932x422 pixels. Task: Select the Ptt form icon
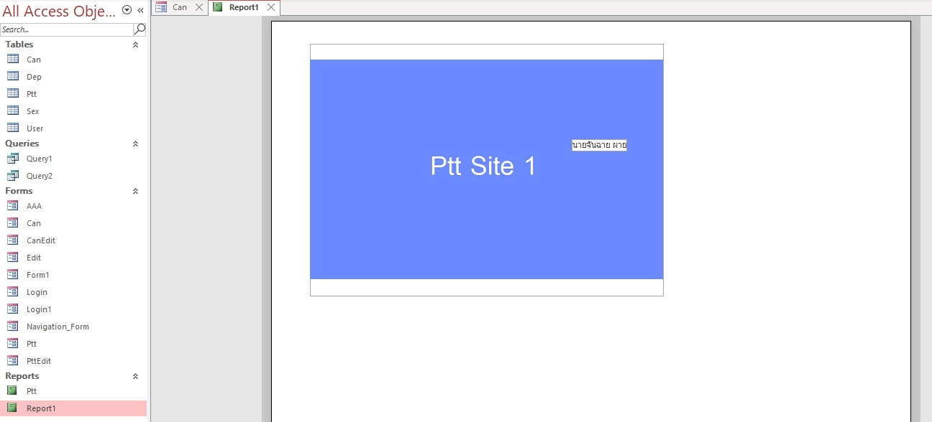(x=12, y=344)
